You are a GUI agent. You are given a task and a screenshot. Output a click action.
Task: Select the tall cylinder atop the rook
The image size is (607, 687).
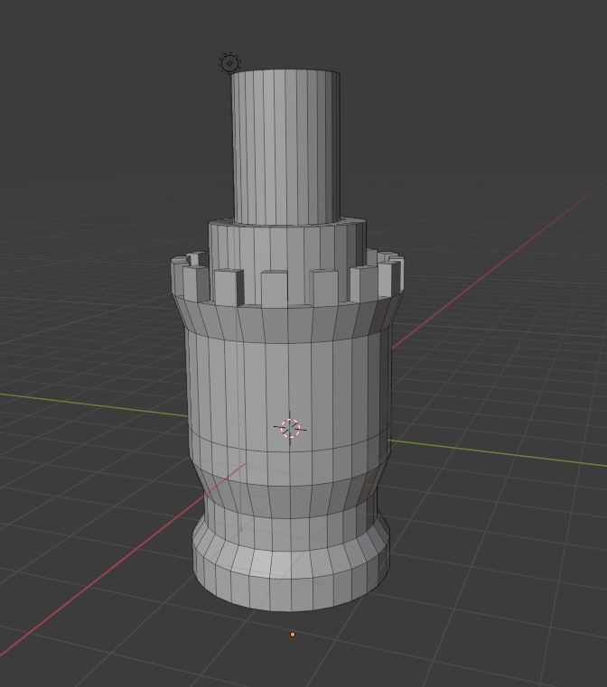[286, 147]
